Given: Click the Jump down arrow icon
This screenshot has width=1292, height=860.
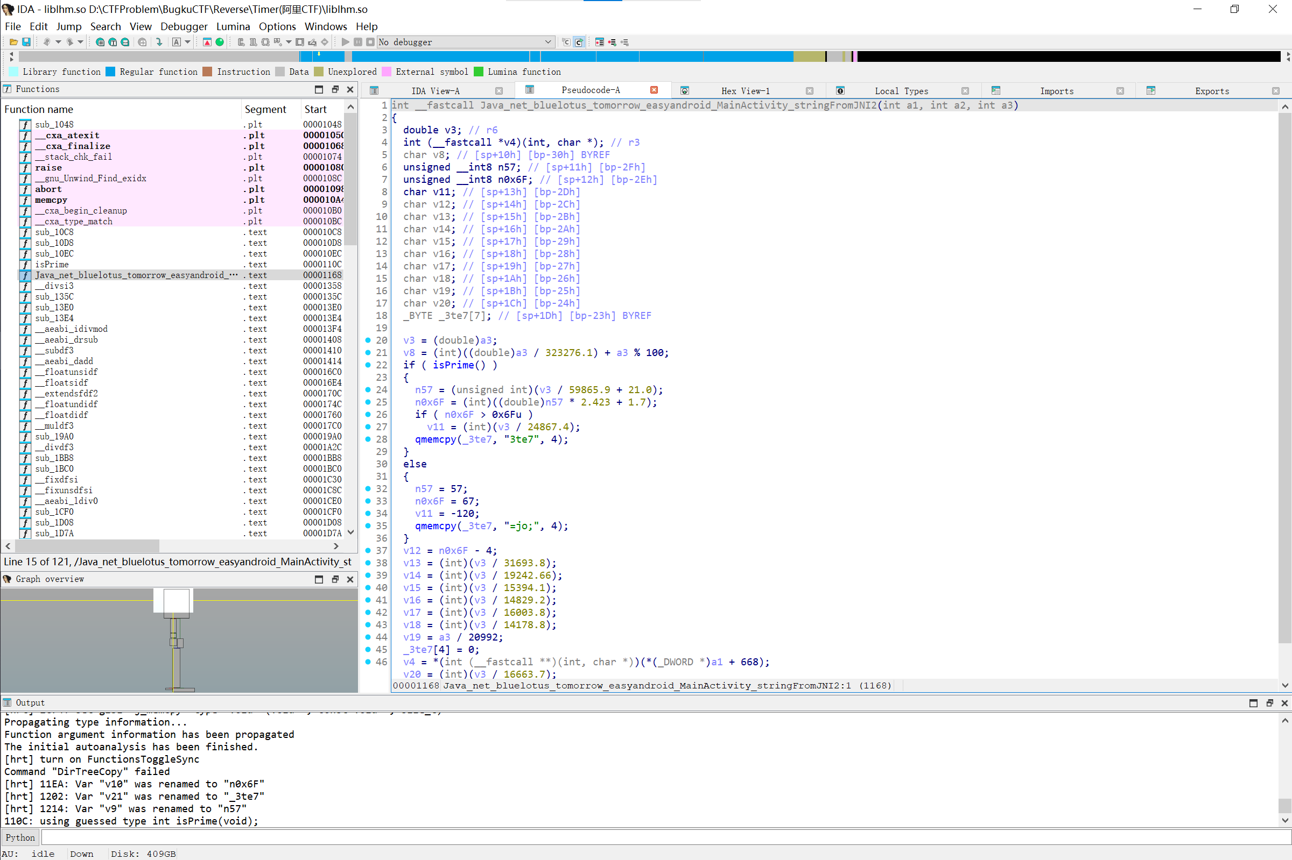Looking at the screenshot, I should [159, 42].
